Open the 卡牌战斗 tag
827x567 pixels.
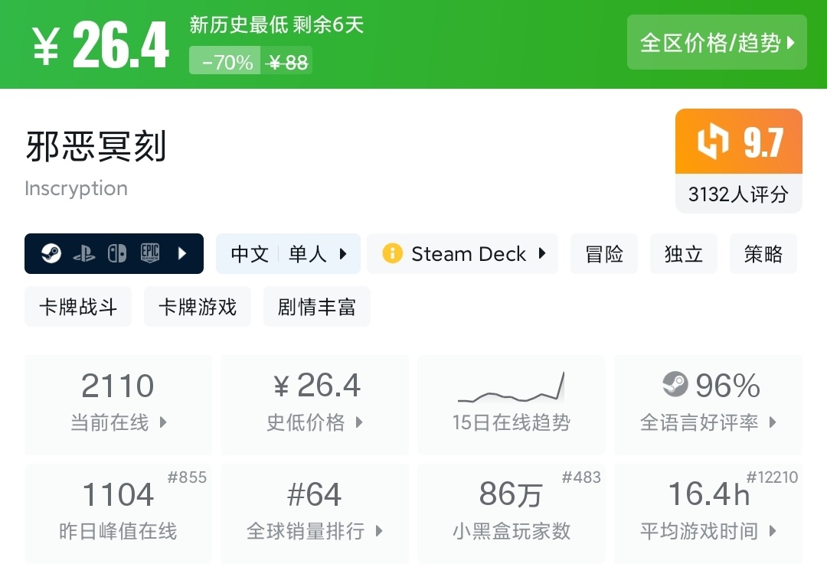78,307
